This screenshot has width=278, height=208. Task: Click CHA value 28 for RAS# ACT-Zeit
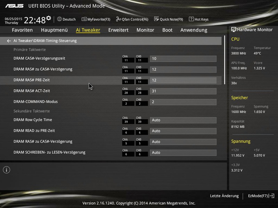(128, 93)
